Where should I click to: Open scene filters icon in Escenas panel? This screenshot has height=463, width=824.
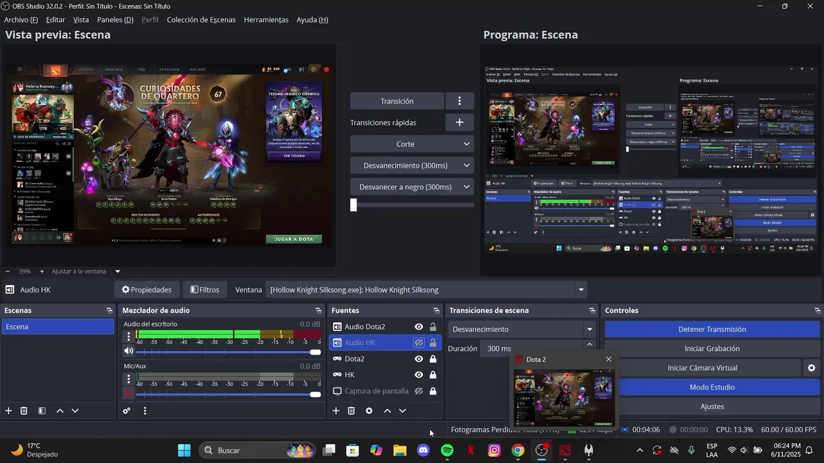(x=42, y=411)
